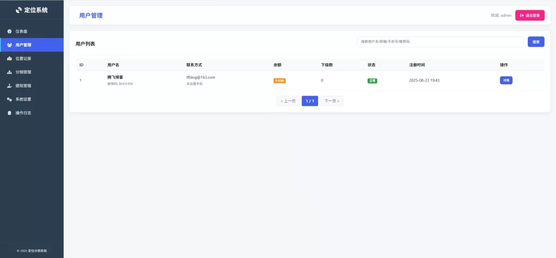Click the 仪表盘 dashboard icon
556x258 pixels.
[x=10, y=31]
